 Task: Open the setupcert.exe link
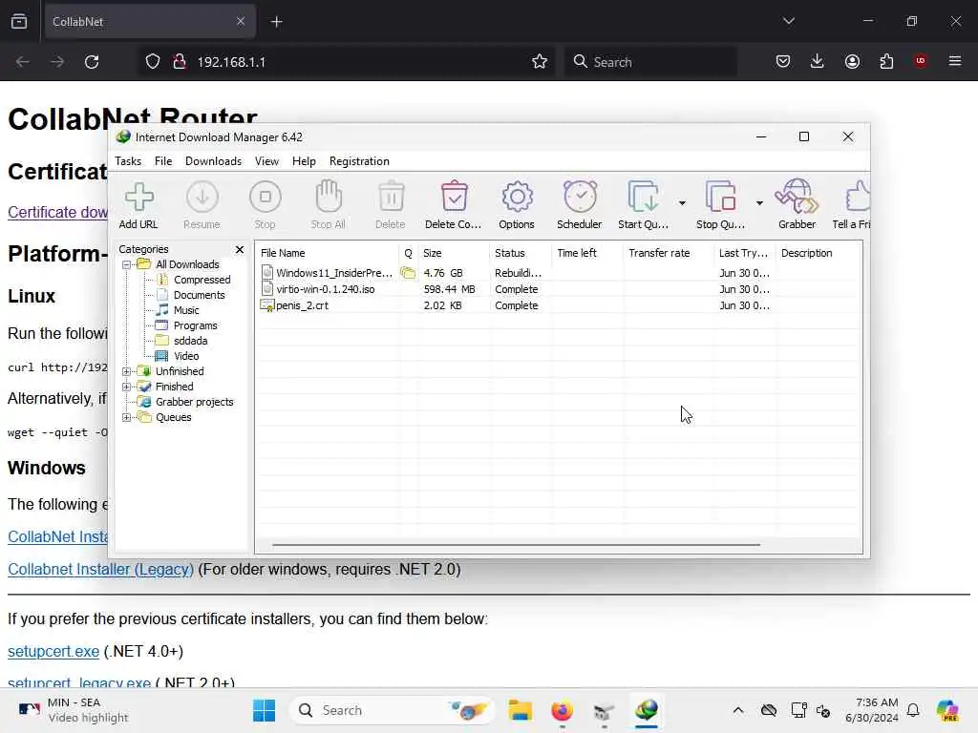pyautogui.click(x=53, y=651)
